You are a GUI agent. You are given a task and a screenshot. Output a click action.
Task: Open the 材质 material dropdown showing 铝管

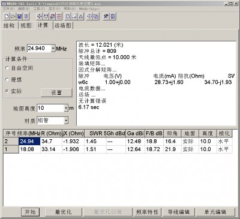[x=66, y=121]
